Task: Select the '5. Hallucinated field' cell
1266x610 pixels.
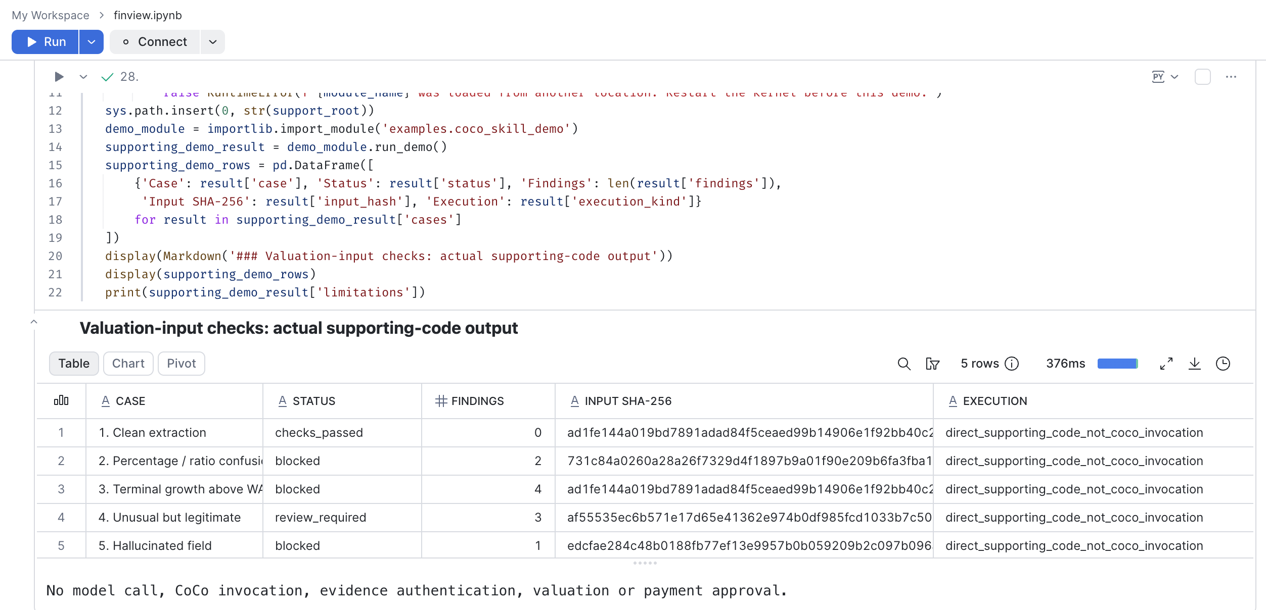Action: coord(174,546)
